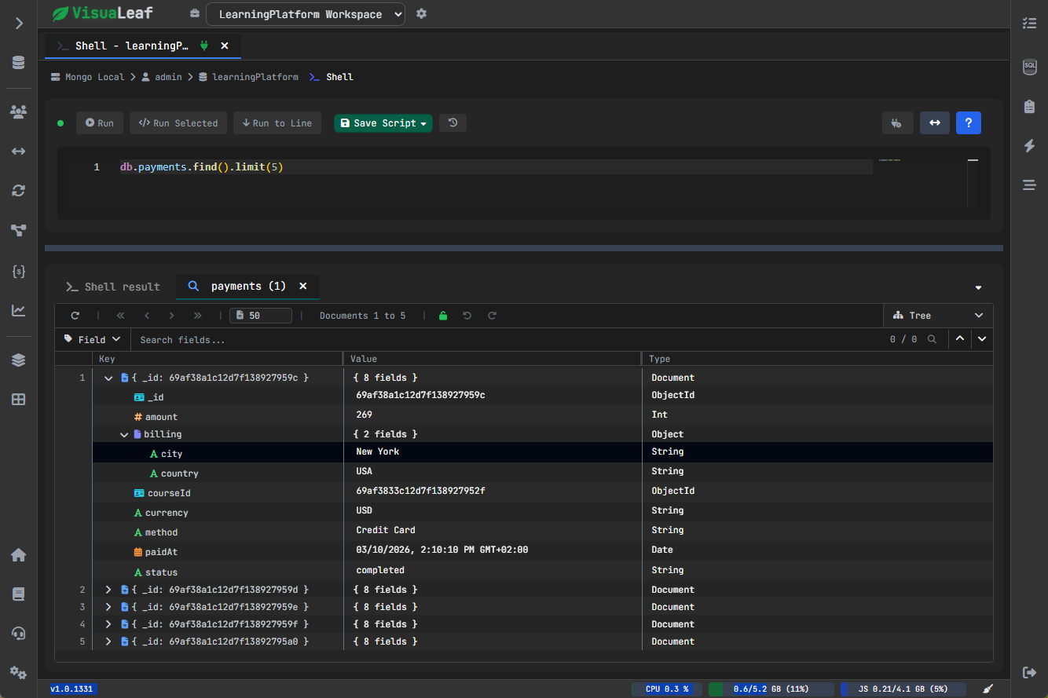Screen dimensions: 1048x698
Task: Open the chart analytics icon in sidebar
Action: (x=19, y=310)
